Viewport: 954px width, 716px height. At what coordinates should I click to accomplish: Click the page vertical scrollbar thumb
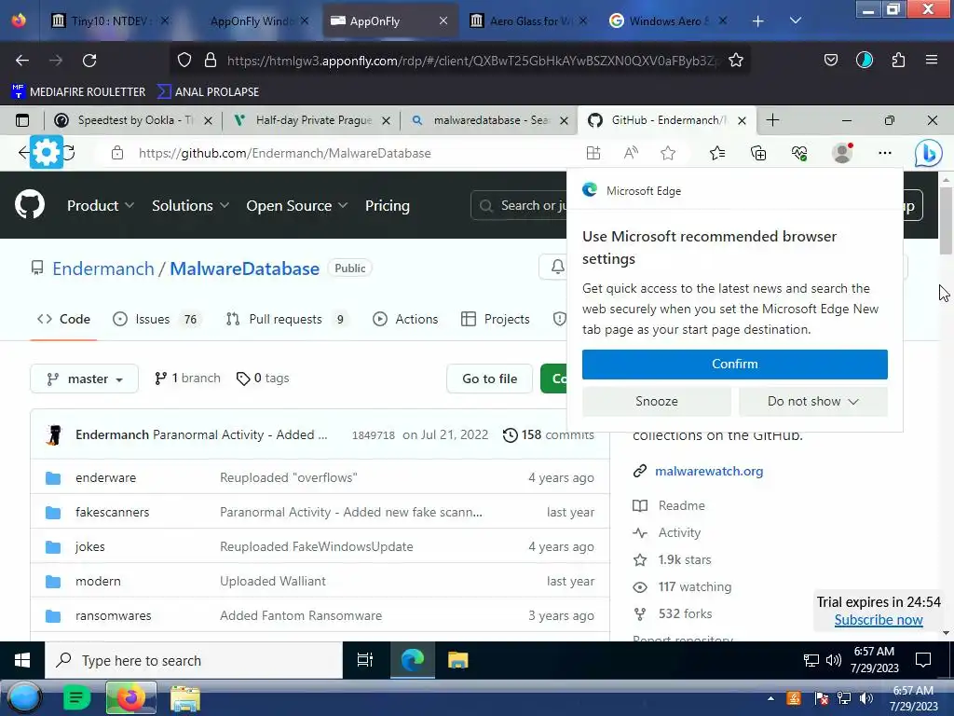[946, 220]
